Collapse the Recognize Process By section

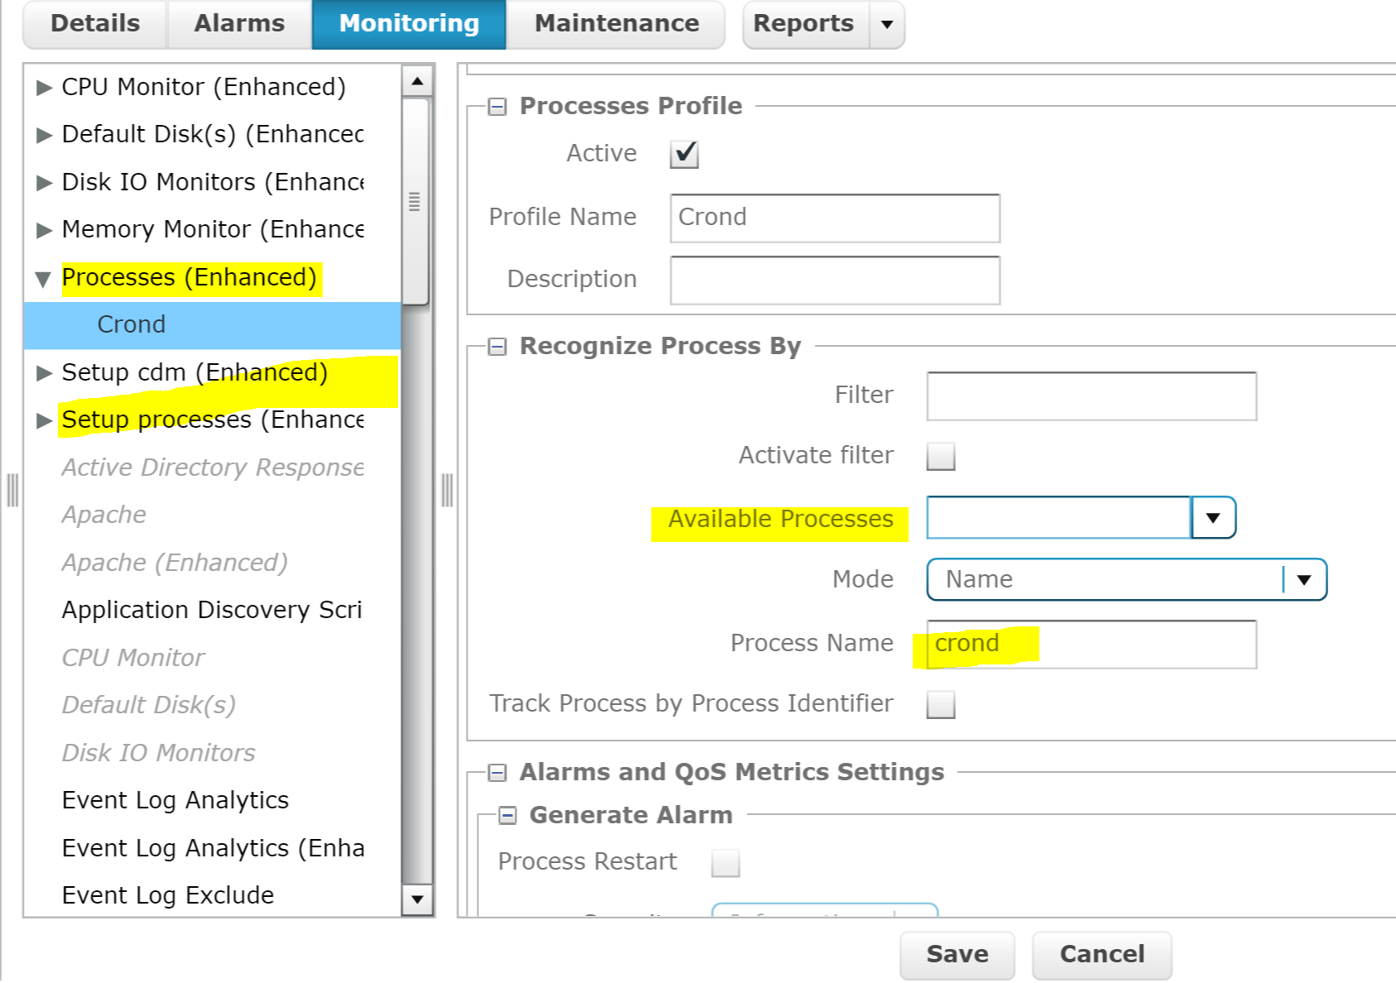(x=497, y=346)
